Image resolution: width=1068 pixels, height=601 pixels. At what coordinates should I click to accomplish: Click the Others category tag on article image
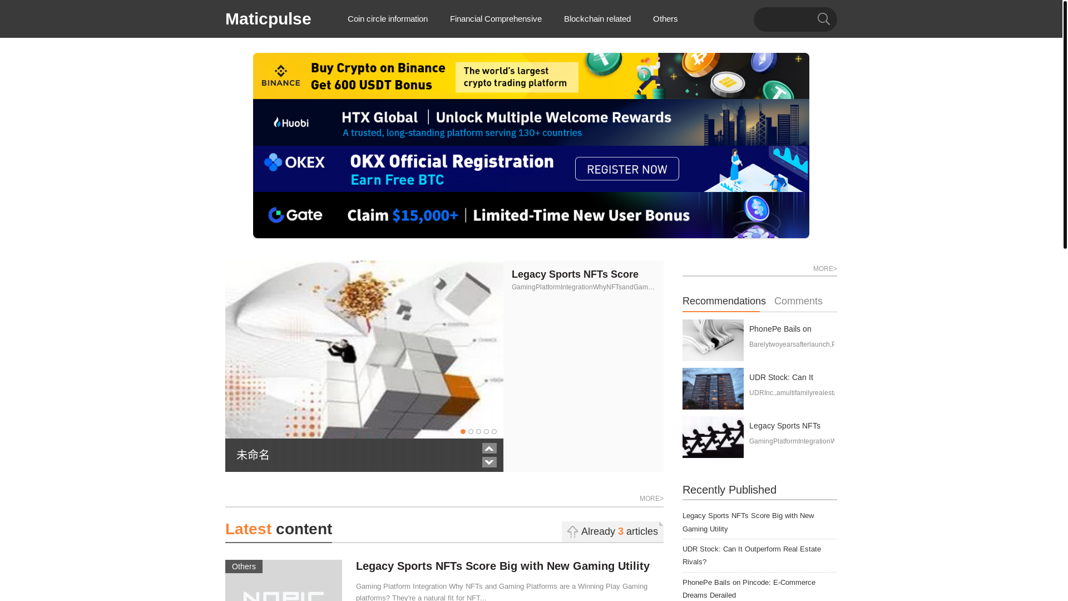244,566
